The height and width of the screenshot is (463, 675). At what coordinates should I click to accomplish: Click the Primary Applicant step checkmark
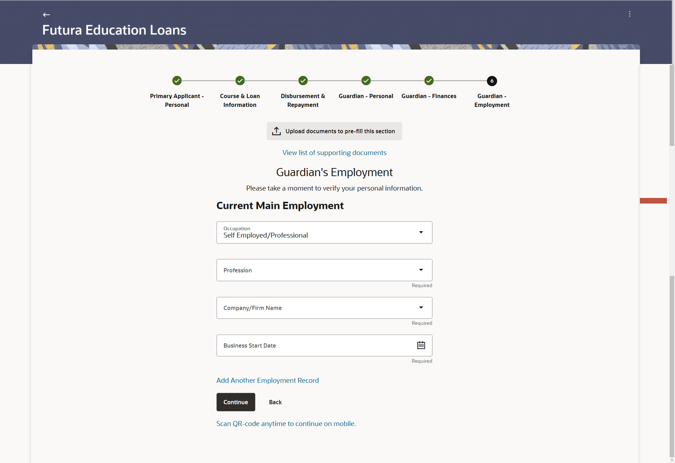click(x=177, y=81)
